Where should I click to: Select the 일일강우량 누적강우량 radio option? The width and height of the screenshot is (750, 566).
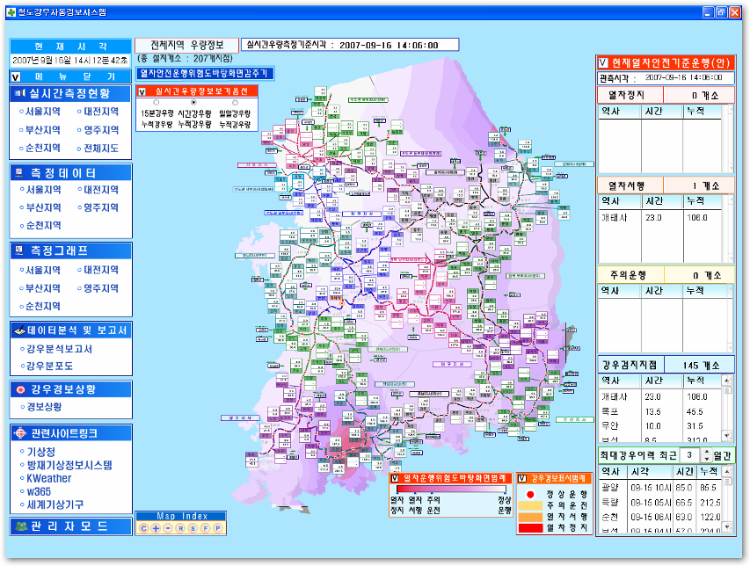coord(235,104)
